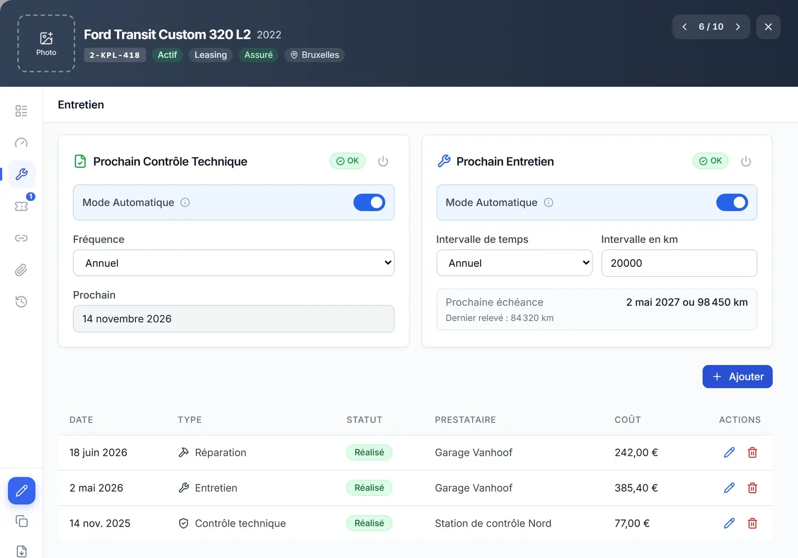Image resolution: width=798 pixels, height=558 pixels.
Task: Click the Prochain date field
Action: click(233, 319)
